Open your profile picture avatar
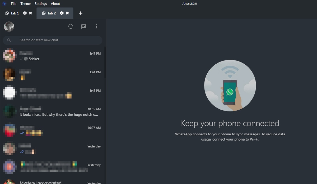 [9, 27]
